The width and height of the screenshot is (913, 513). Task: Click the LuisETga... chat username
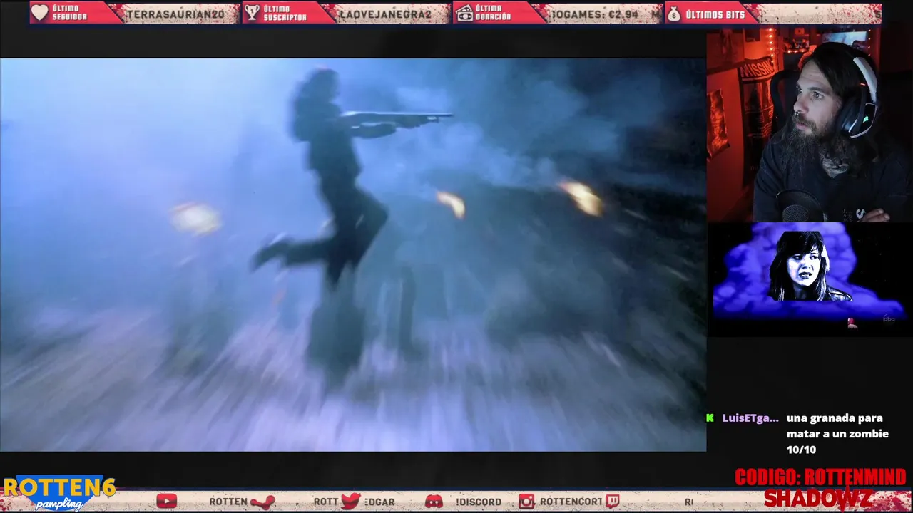(x=750, y=418)
